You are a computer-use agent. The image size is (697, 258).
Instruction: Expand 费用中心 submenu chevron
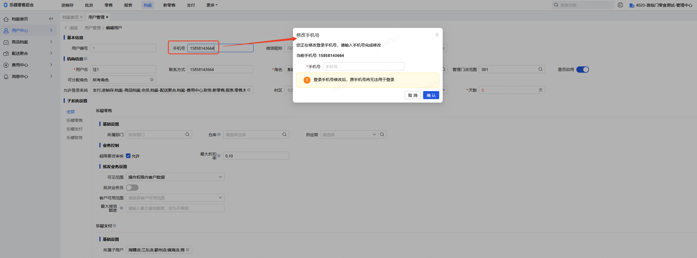(51, 65)
